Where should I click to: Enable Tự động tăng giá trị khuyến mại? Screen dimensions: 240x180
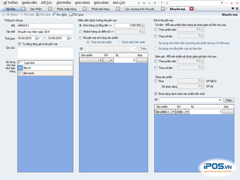point(19,44)
